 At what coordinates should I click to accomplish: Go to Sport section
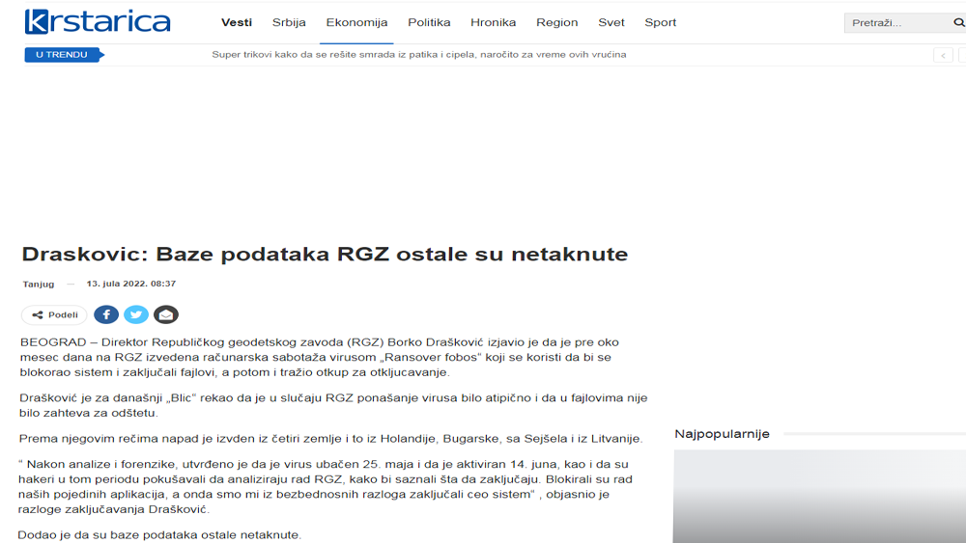coord(661,23)
